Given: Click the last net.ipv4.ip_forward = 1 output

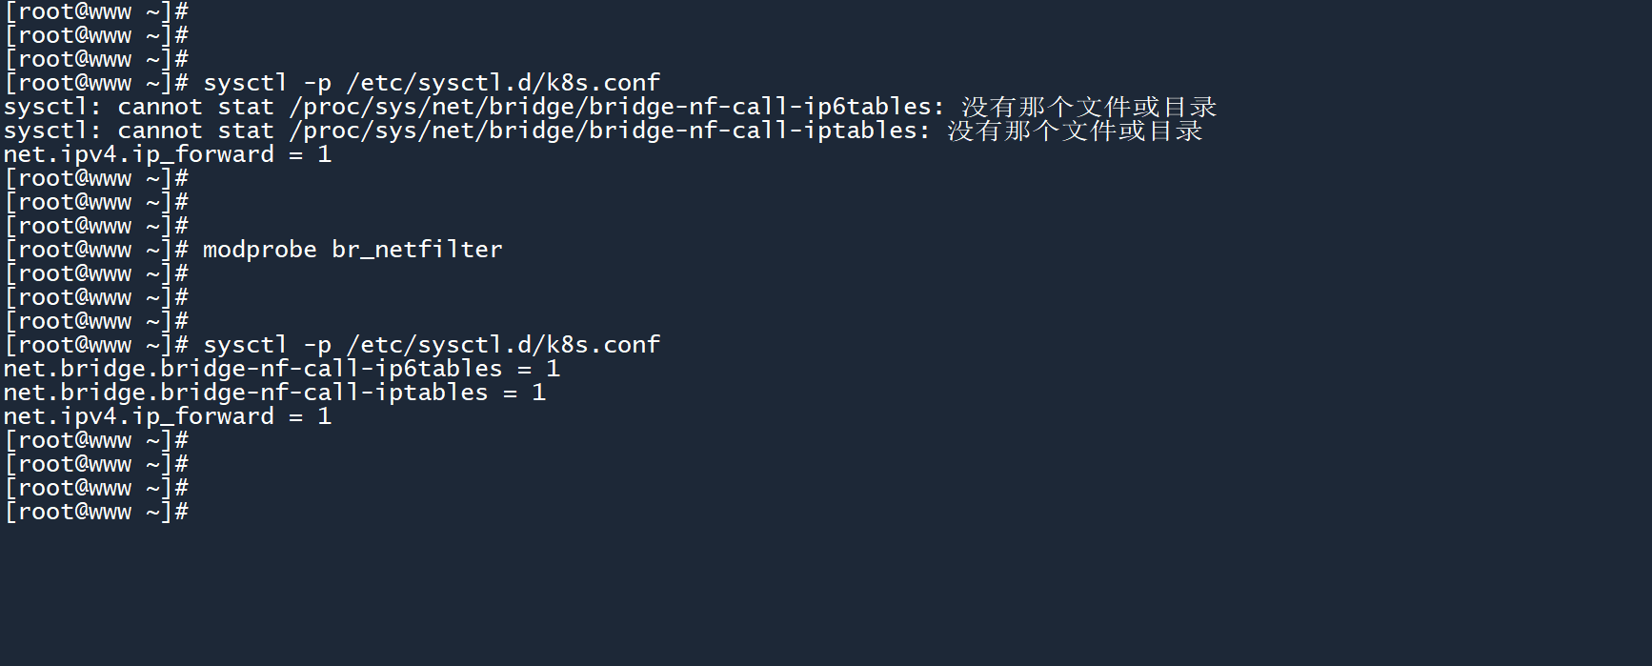Looking at the screenshot, I should pyautogui.click(x=167, y=416).
